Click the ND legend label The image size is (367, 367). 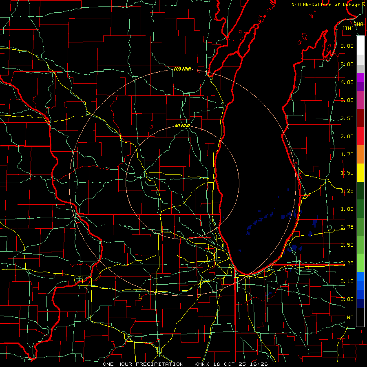tap(350, 318)
